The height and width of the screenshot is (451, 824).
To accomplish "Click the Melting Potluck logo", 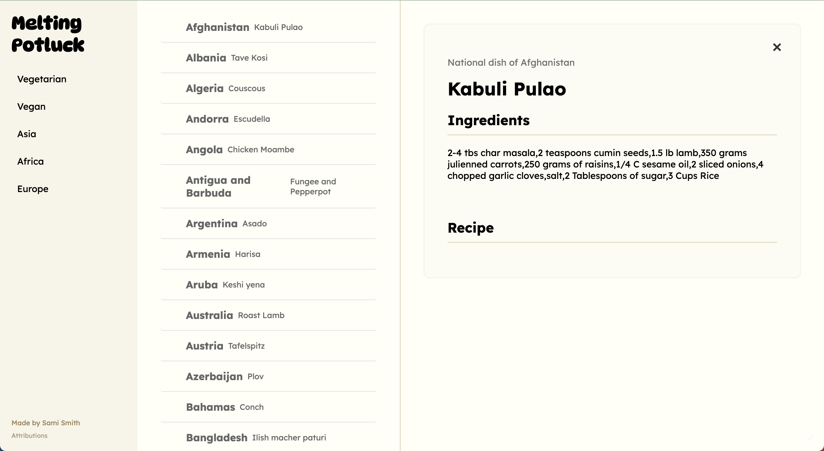I will click(48, 34).
